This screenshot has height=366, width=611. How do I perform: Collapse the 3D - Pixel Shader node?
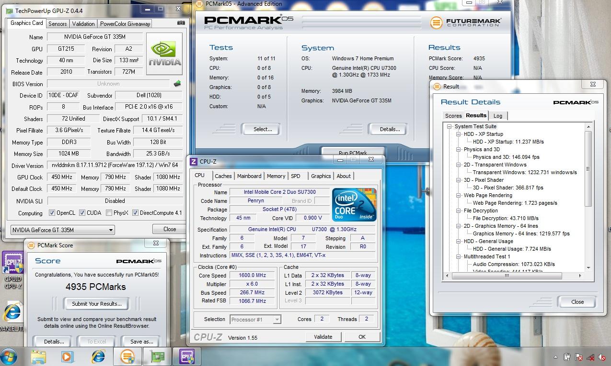coord(459,180)
